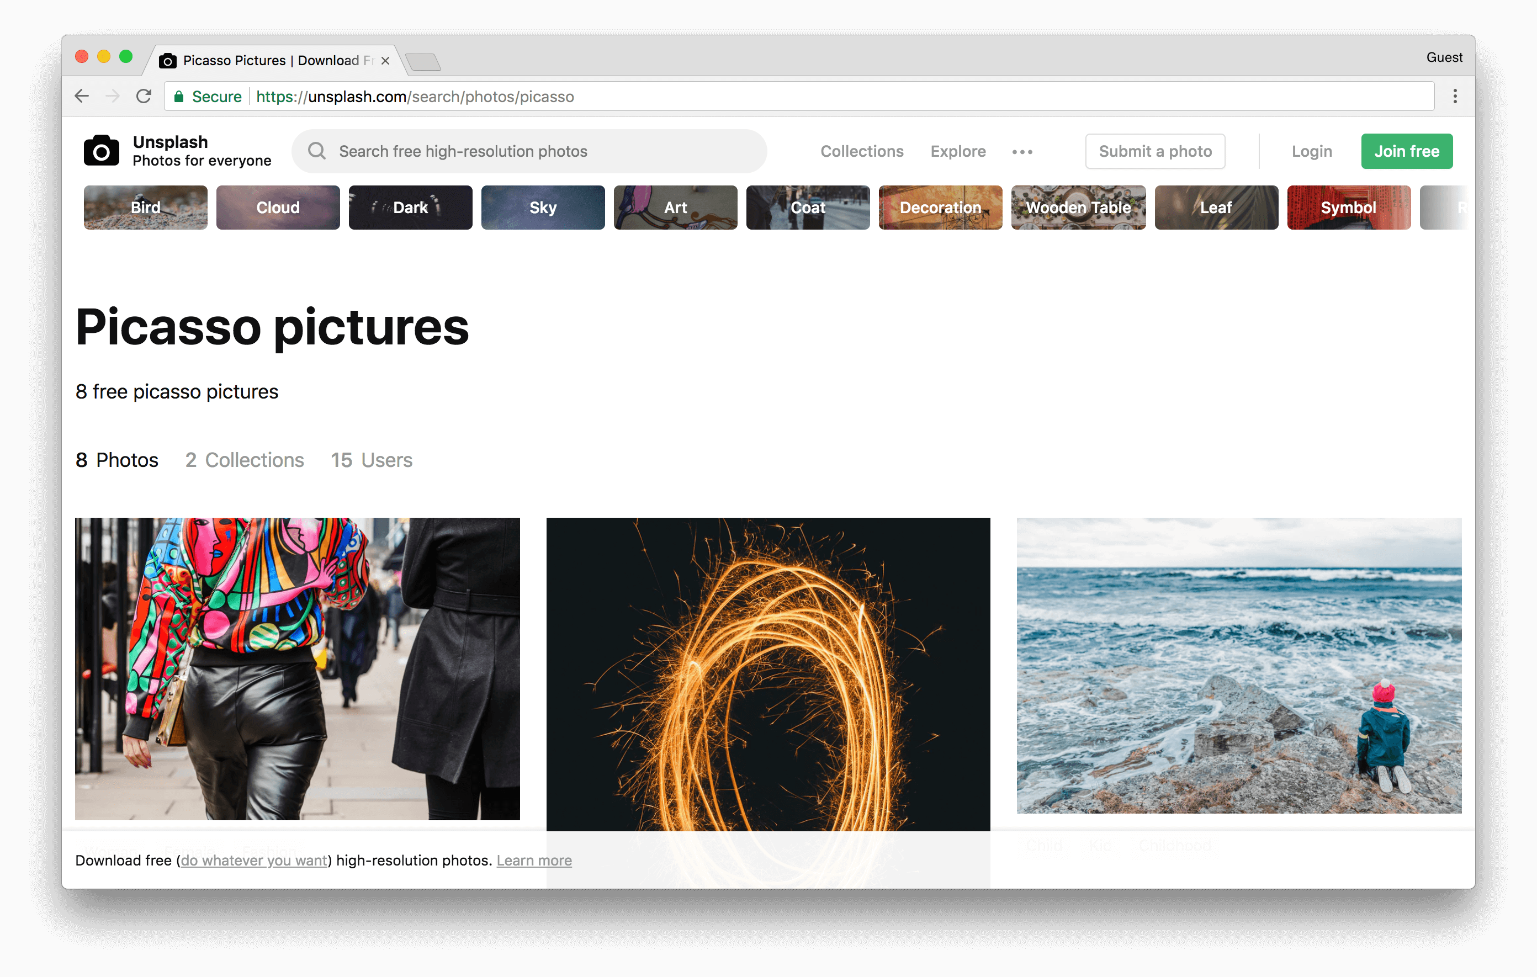Click the '8 free picasso pictures' text
1537x977 pixels.
pyautogui.click(x=177, y=391)
